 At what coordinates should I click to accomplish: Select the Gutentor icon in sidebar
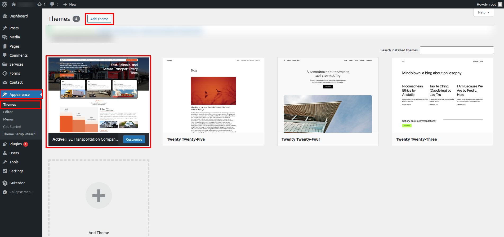5,183
